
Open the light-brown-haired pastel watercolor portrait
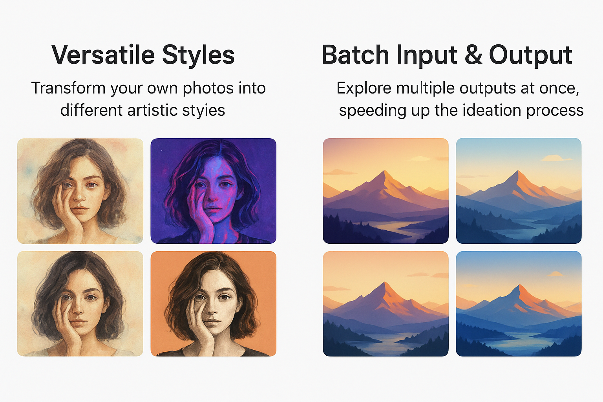click(x=80, y=191)
